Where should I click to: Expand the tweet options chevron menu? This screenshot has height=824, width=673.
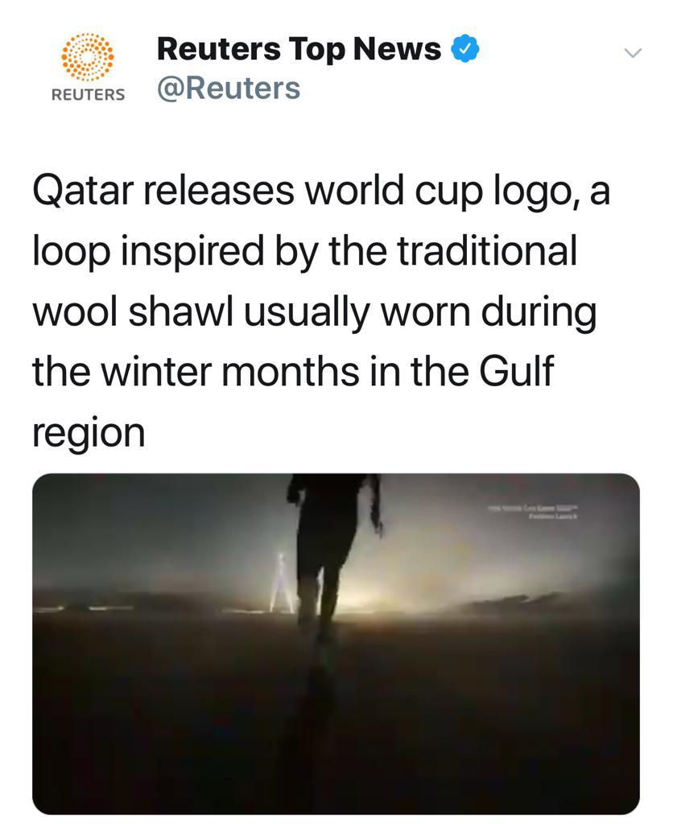click(x=633, y=52)
